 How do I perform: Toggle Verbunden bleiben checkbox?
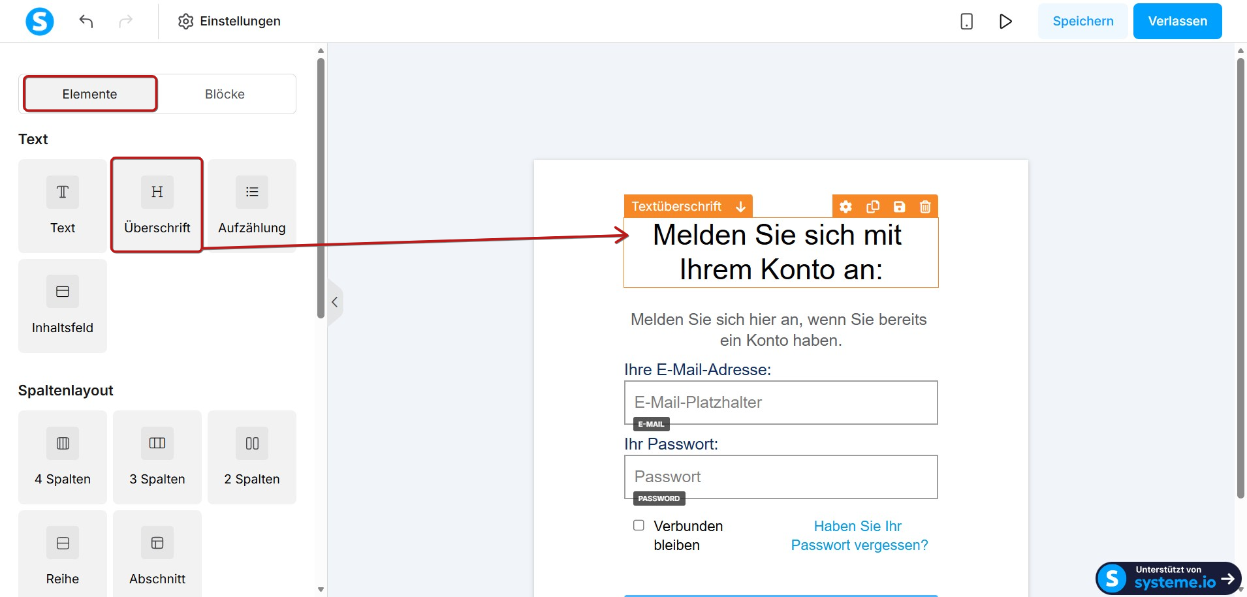[x=639, y=525]
